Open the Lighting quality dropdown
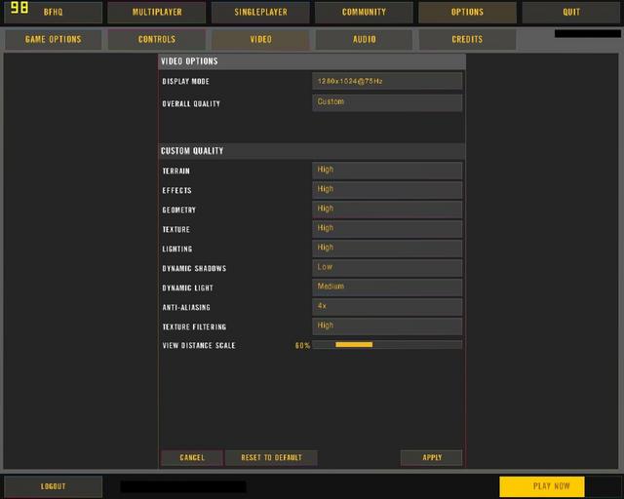Viewport: 624px width, 499px height. (387, 249)
